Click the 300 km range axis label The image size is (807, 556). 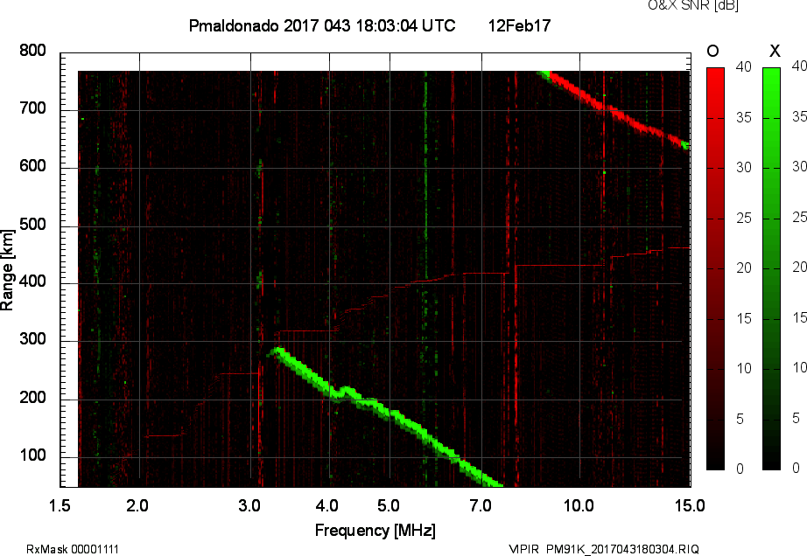click(32, 339)
